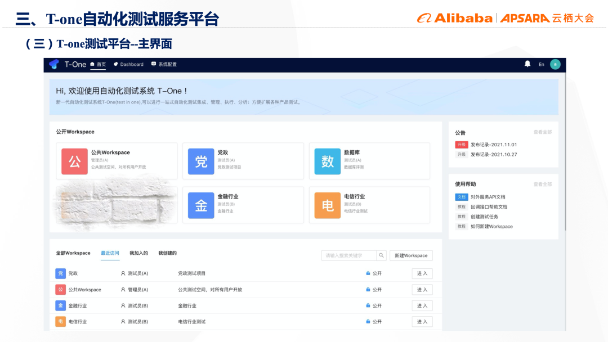This screenshot has width=608, height=342.
Task: Click the 电 icon in 电信行业 list row
Action: (60, 322)
